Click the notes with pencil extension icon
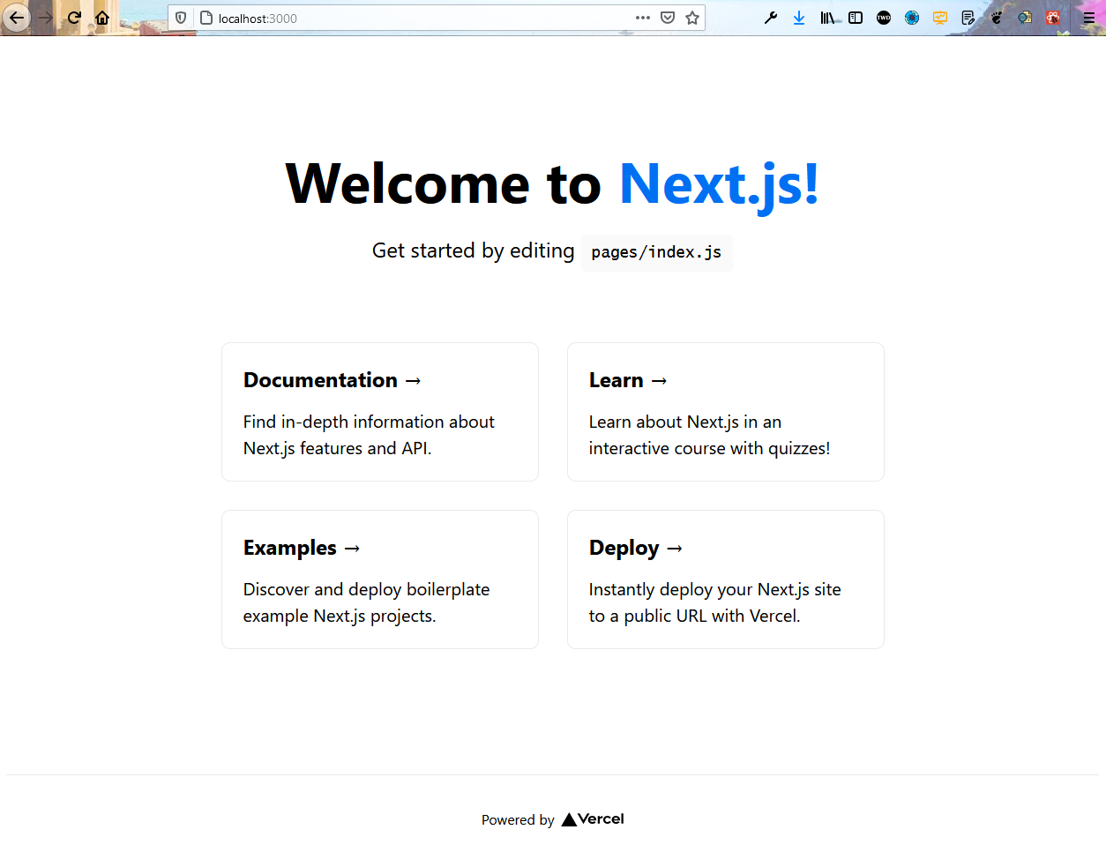1106x852 pixels. pos(968,18)
